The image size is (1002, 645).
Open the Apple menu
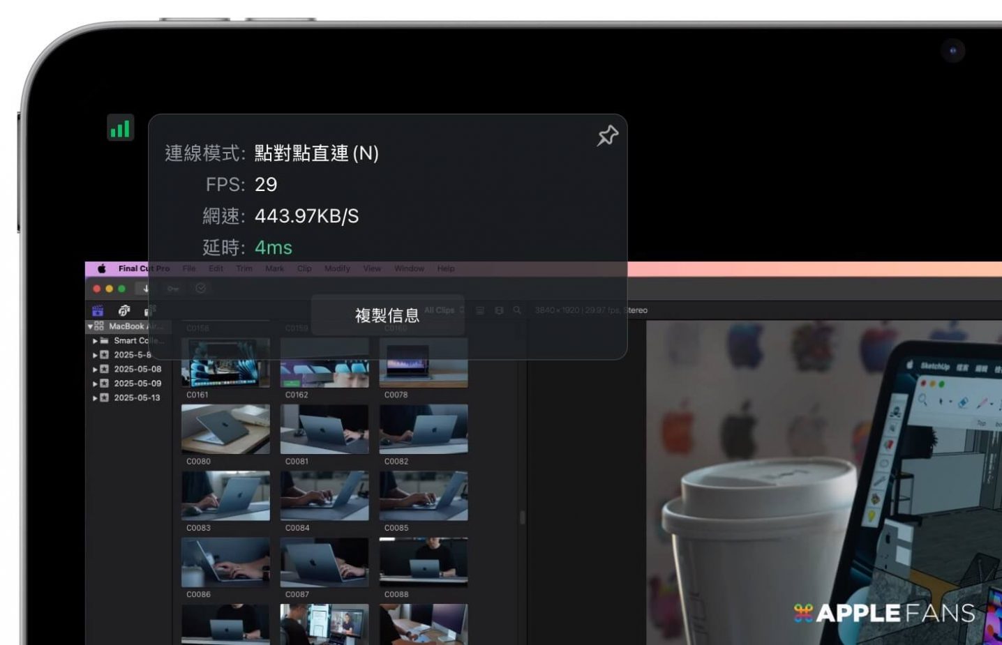[x=101, y=268]
